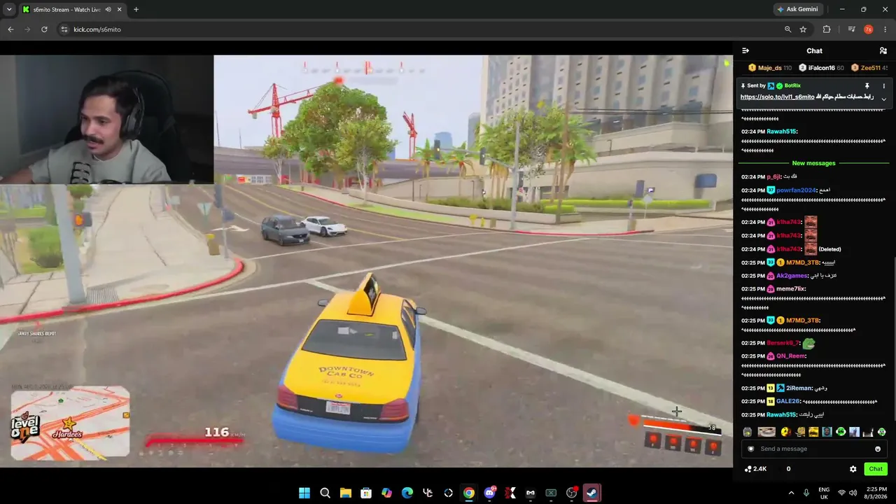This screenshot has width=896, height=504.
Task: Collapse the chat panel with the arrow icon
Action: pos(745,50)
